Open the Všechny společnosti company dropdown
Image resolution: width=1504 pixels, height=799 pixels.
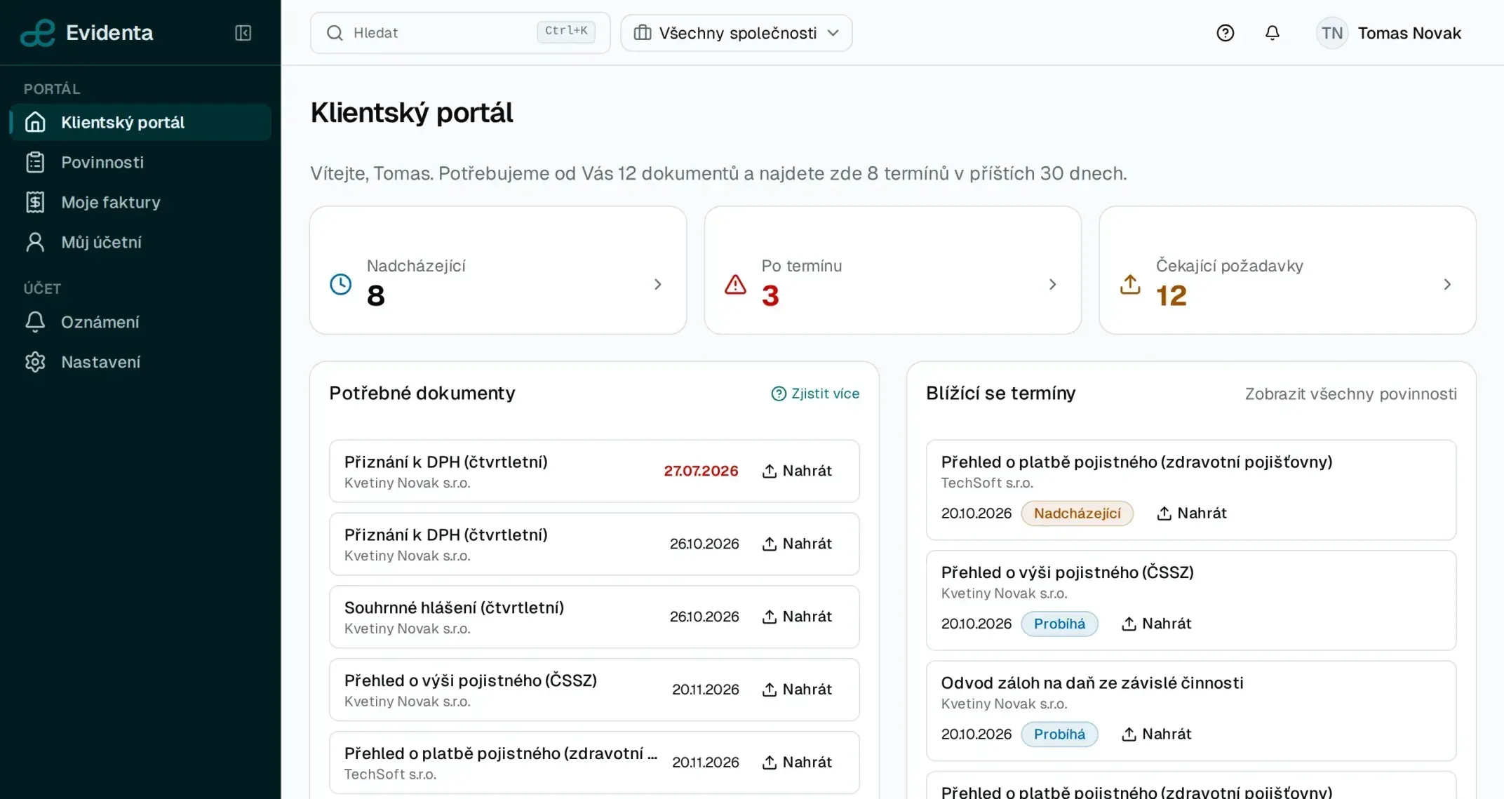point(737,33)
